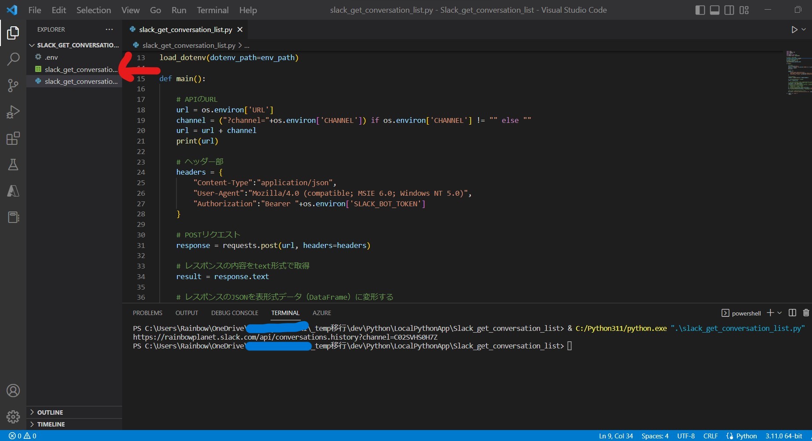Toggle the primary side bar layout icon
Viewport: 812px width, 441px height.
pyautogui.click(x=700, y=10)
